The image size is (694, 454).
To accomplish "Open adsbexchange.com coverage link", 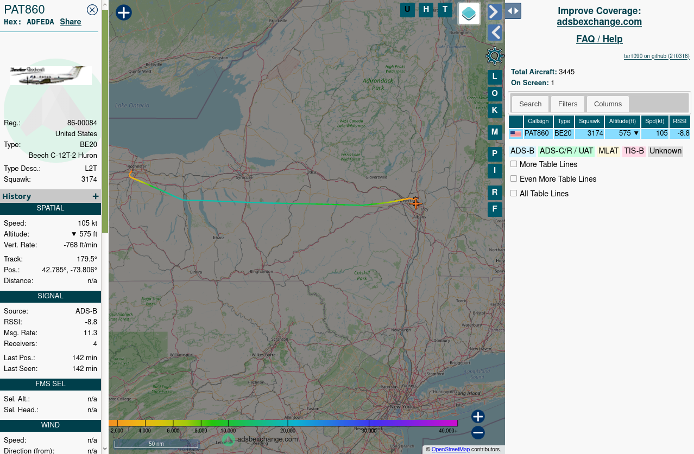I will coord(600,22).
